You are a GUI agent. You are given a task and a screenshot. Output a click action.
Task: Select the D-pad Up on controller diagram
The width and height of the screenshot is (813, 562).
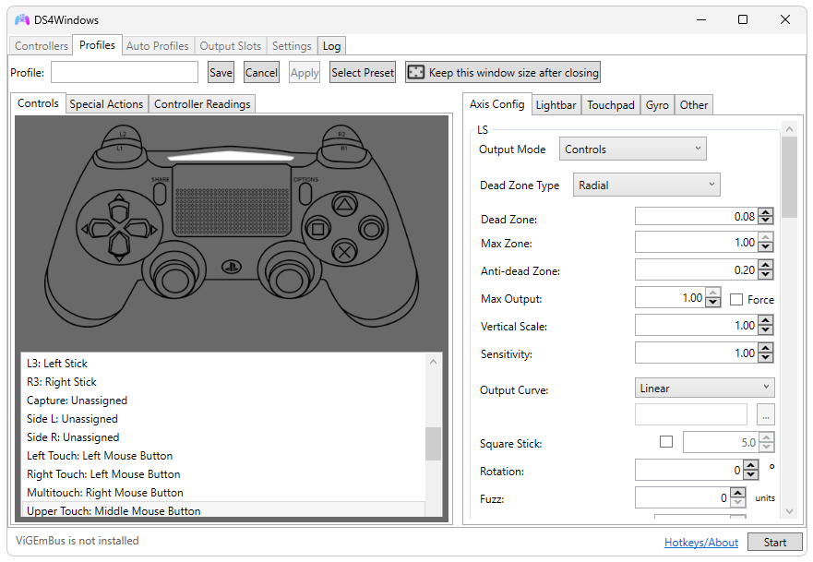tap(119, 209)
